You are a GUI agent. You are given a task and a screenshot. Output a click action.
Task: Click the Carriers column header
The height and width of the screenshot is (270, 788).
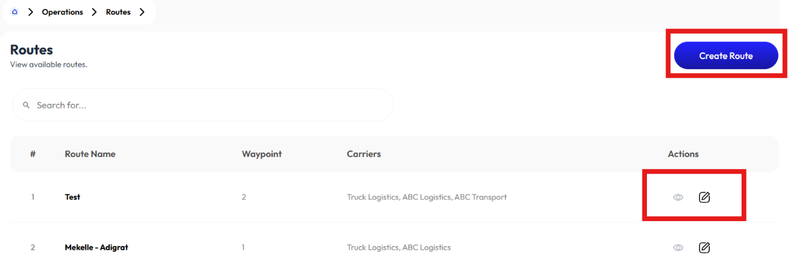[364, 154]
